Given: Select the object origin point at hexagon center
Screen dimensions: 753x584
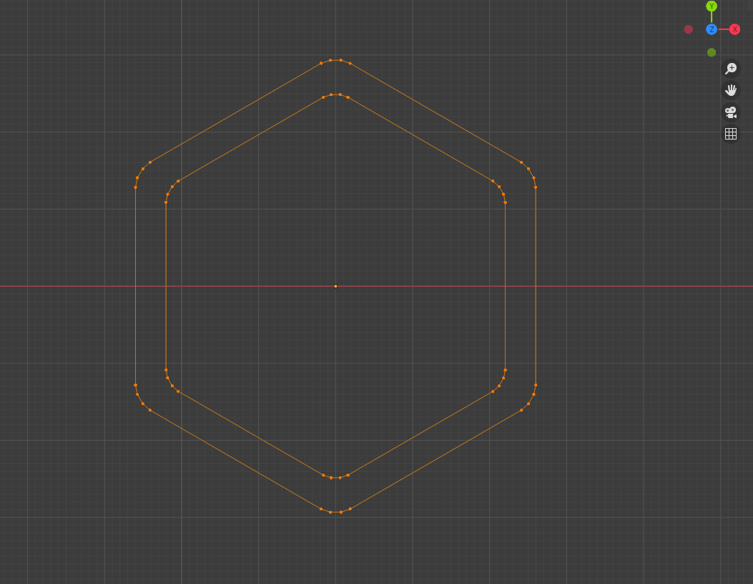Looking at the screenshot, I should 335,286.
